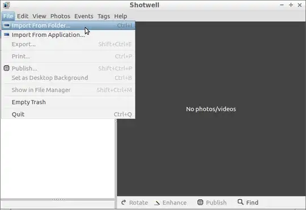Open the Edit menu
306x210 pixels.
click(x=23, y=16)
